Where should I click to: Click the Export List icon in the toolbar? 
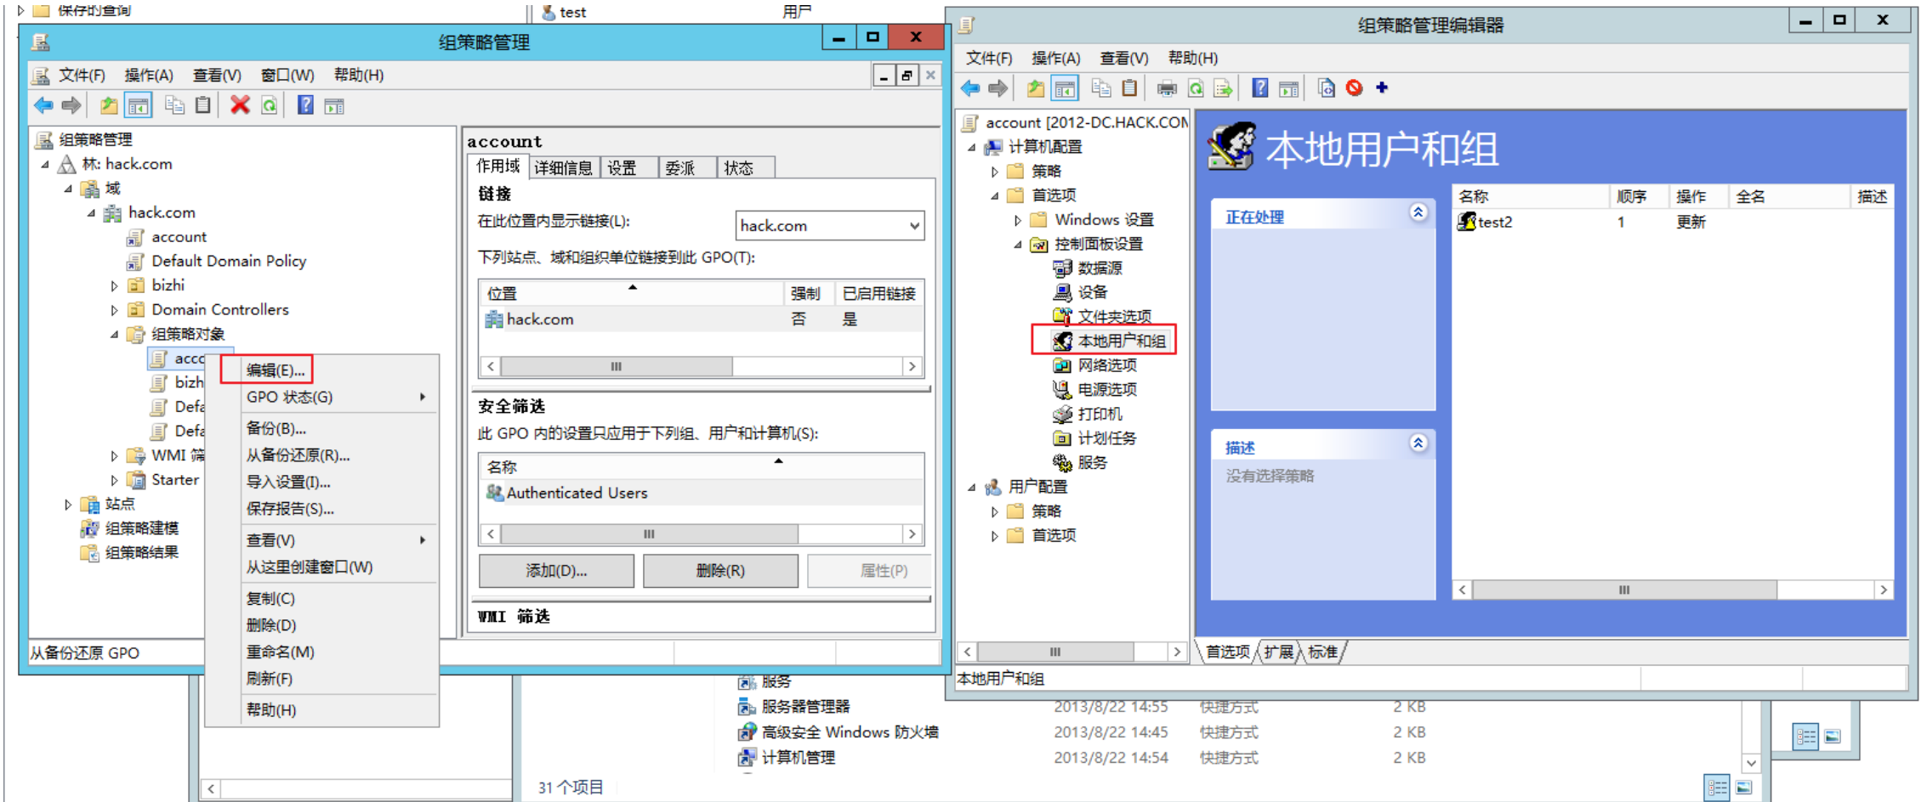(1223, 88)
